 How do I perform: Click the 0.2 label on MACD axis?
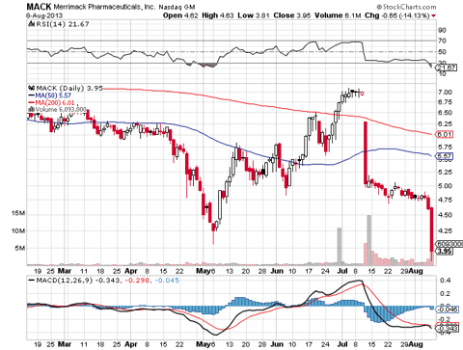click(445, 293)
